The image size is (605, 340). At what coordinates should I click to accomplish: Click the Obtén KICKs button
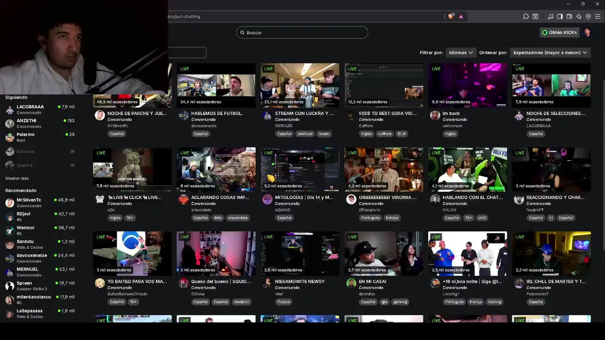pos(560,33)
